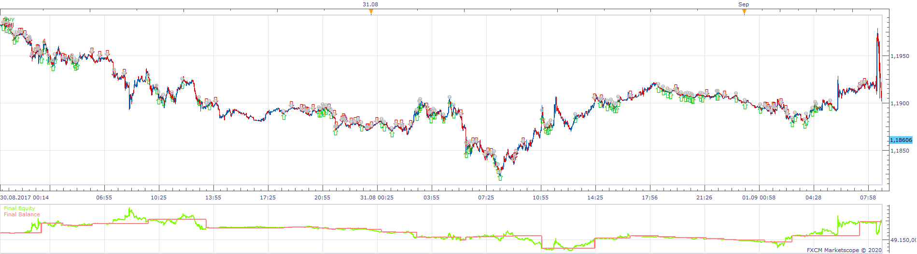Click the 20:55 time axis label
The image size is (917, 254).
tap(322, 198)
